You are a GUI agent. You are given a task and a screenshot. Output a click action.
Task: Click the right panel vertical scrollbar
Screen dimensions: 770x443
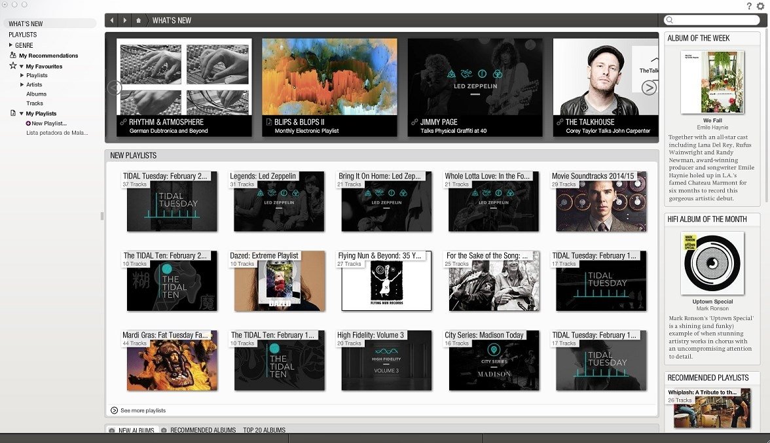(766, 115)
